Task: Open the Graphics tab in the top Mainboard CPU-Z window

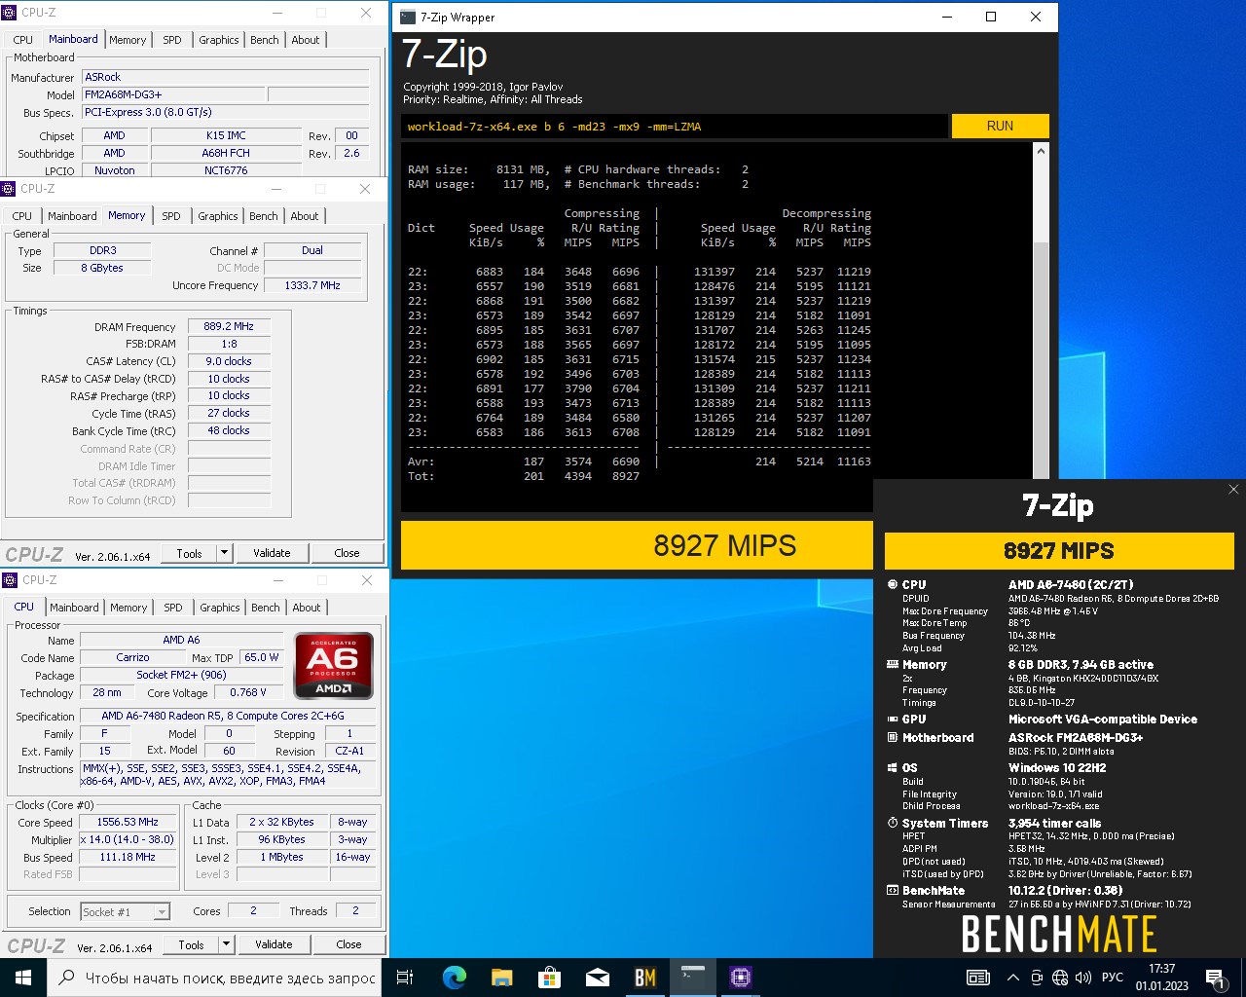Action: [218, 40]
